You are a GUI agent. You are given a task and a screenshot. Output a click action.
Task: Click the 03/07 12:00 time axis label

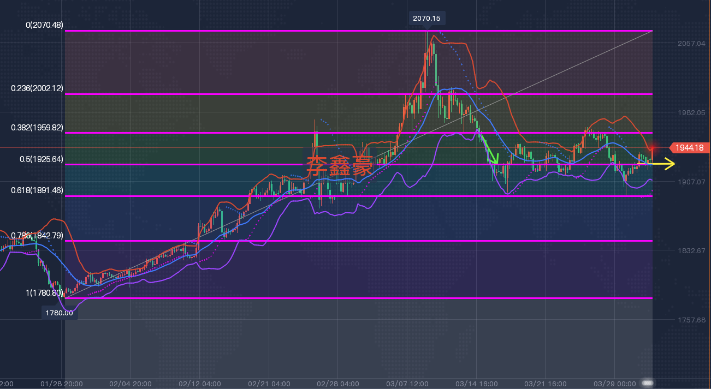pos(407,384)
